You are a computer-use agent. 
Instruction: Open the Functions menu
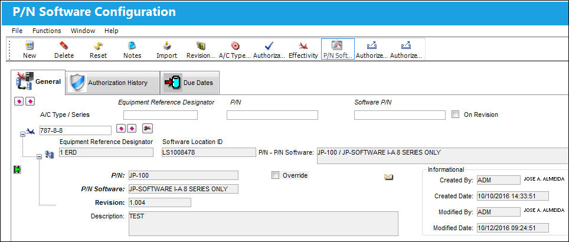coord(47,31)
